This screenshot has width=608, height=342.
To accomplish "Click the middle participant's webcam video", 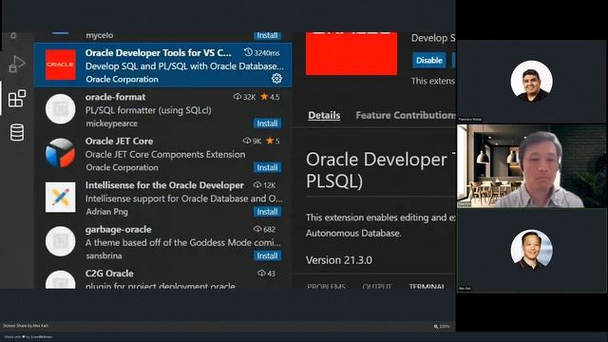I will click(x=531, y=166).
